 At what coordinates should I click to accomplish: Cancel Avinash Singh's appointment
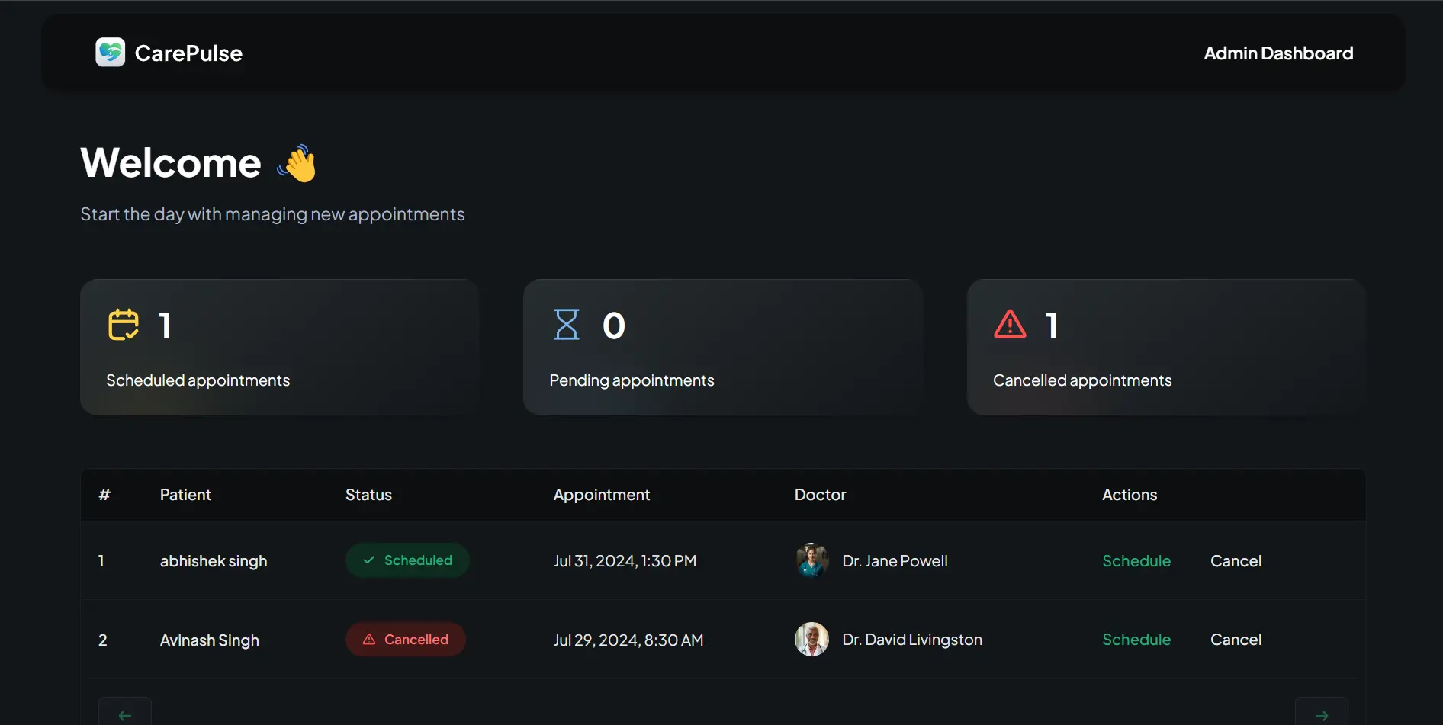1236,640
